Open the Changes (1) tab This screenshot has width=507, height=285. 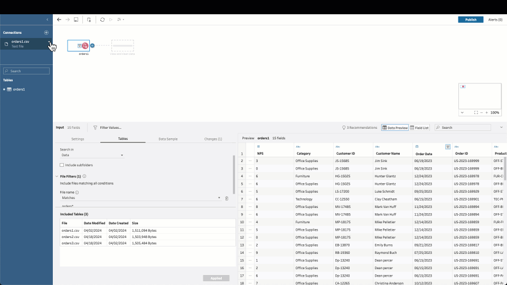(x=213, y=139)
